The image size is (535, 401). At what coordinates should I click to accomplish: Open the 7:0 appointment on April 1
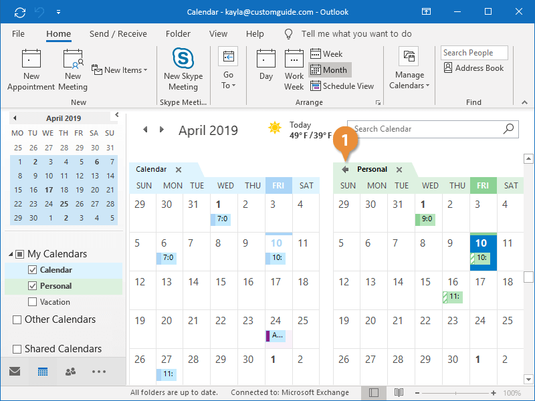click(x=221, y=219)
